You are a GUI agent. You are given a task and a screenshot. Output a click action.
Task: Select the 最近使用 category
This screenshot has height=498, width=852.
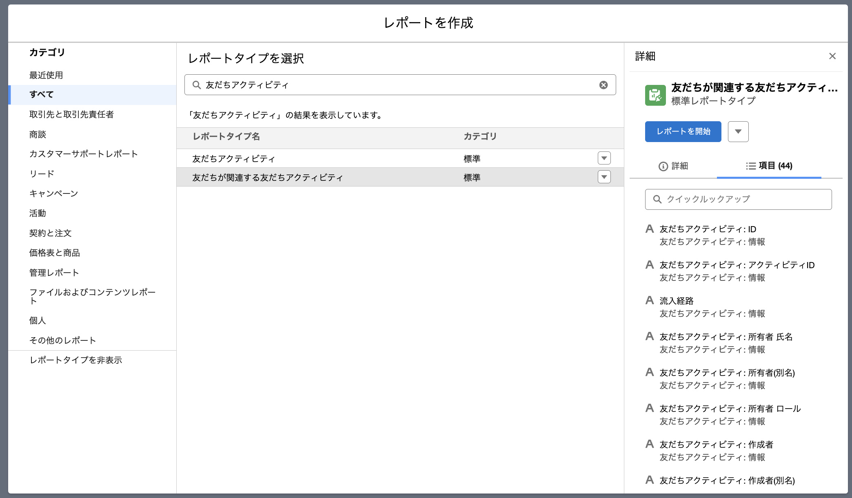pos(46,75)
